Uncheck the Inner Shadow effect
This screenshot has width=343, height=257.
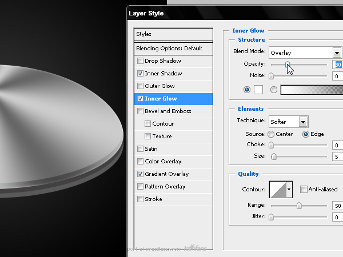pyautogui.click(x=140, y=74)
